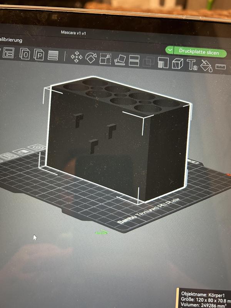231x308 pixels.
Task: Open the Measure ruler tool
Action: (x=221, y=67)
